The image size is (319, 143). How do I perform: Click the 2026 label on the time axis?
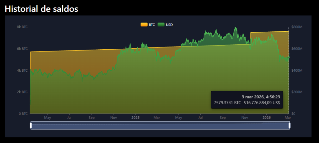pos(266,118)
